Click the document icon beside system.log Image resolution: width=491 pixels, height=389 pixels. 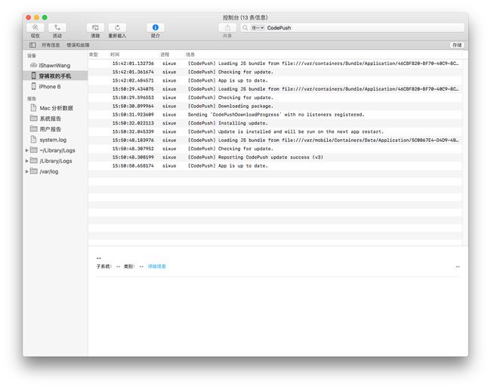click(x=33, y=140)
